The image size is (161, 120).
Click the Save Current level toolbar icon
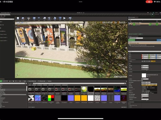point(18,18)
